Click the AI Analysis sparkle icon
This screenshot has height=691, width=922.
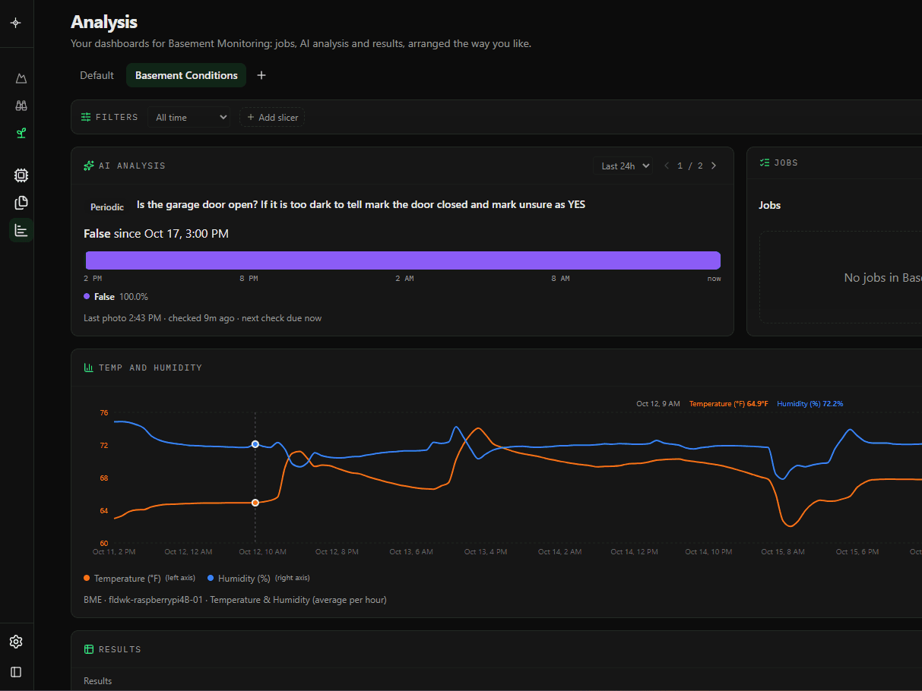coord(89,166)
